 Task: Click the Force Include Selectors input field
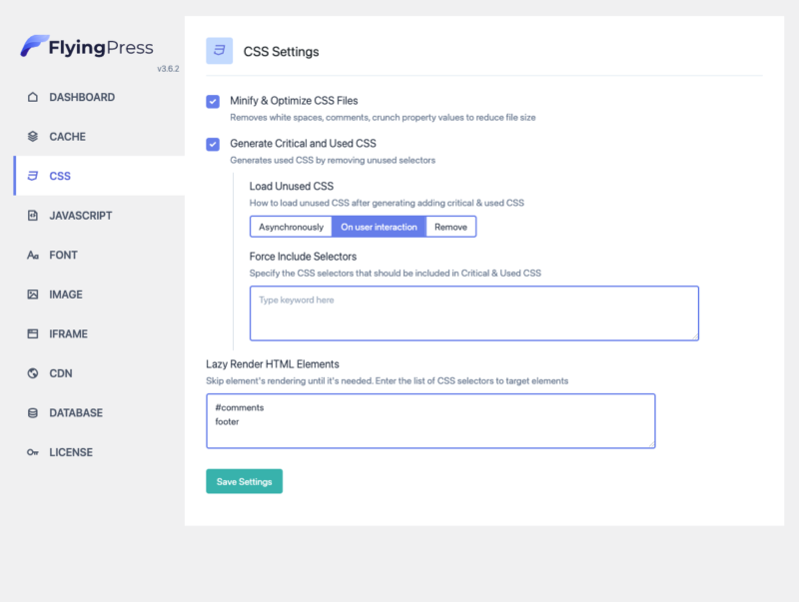click(474, 312)
